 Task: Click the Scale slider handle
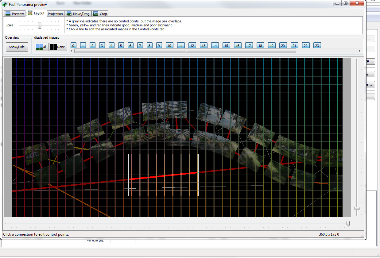point(40,25)
